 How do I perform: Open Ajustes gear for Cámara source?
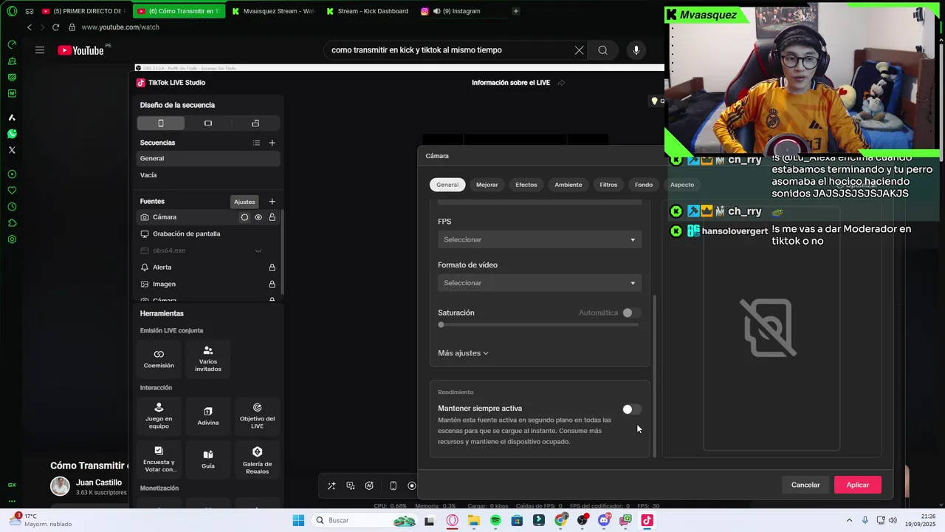coord(244,217)
